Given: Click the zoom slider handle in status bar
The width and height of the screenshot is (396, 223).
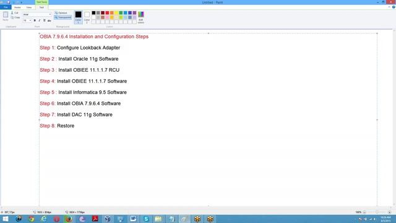Looking at the screenshot, I should coord(377,212).
